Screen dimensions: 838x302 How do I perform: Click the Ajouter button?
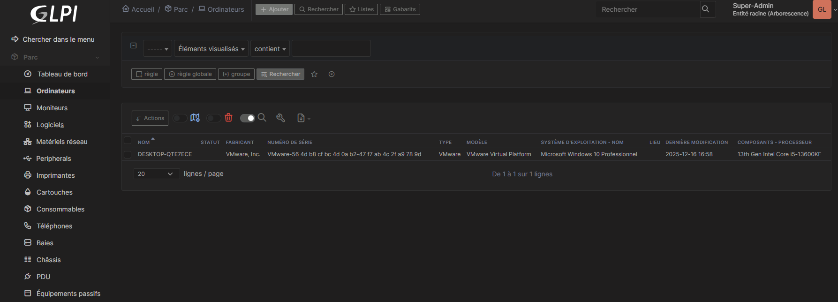coord(274,9)
